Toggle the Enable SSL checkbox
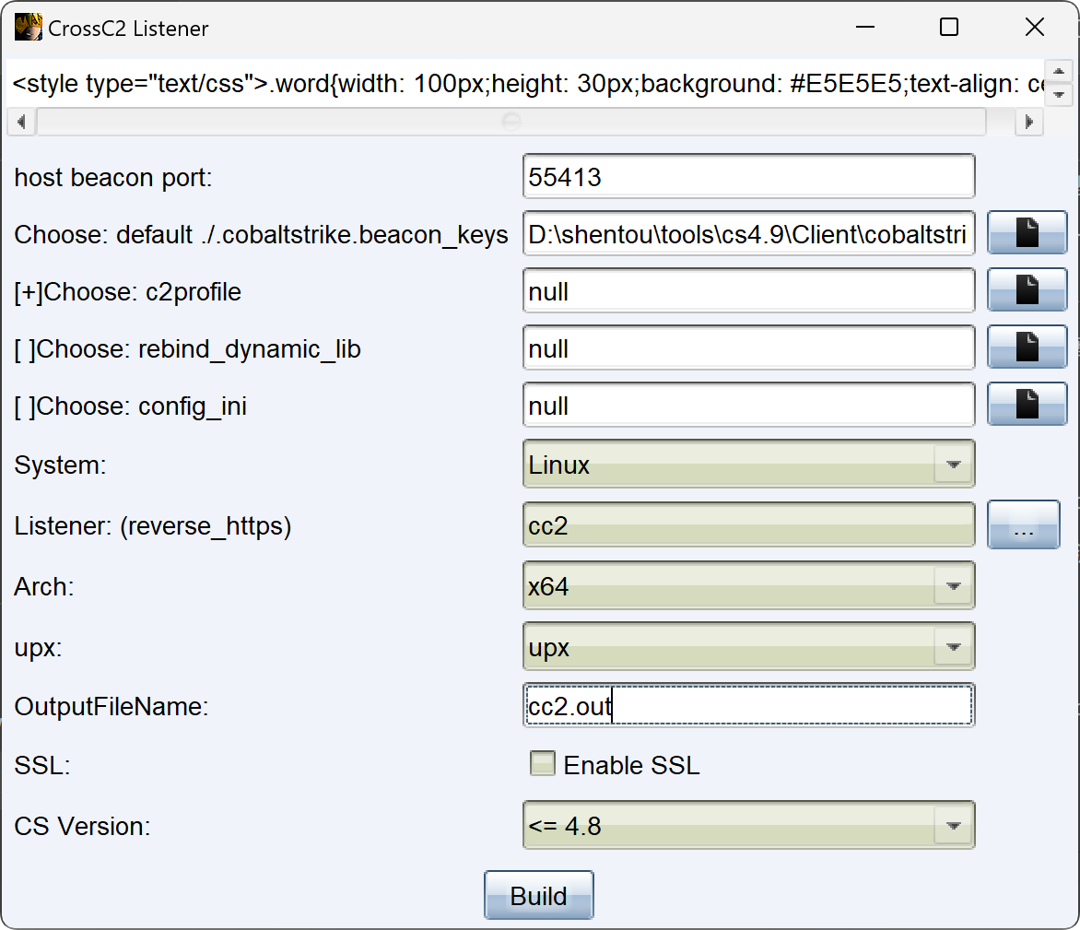The width and height of the screenshot is (1080, 930). (x=542, y=764)
